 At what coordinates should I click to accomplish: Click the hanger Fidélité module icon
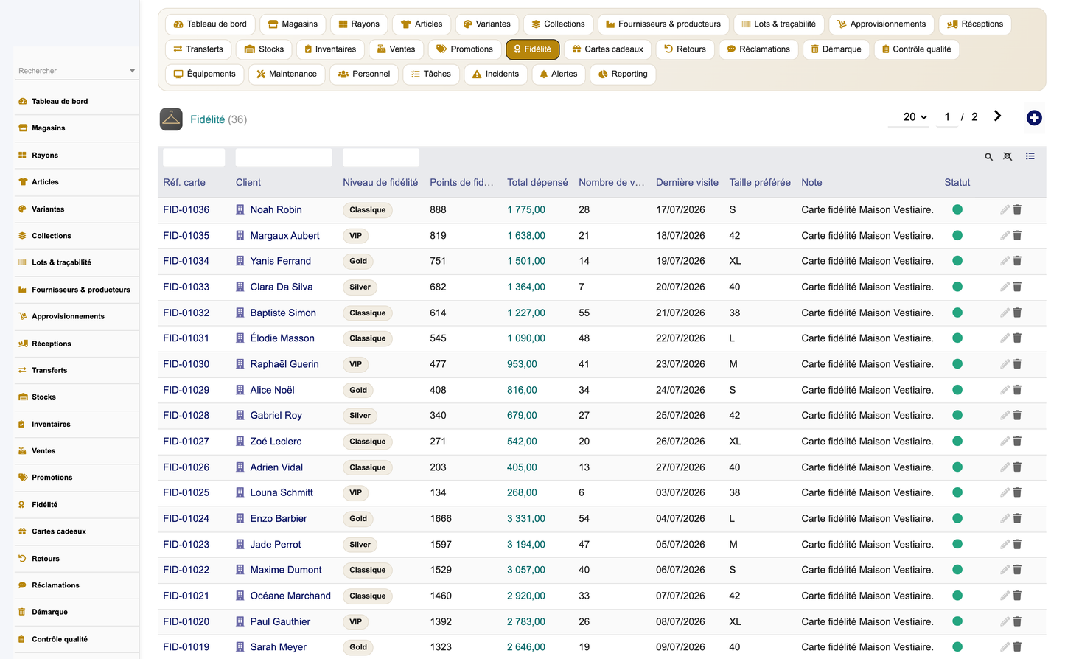coord(171,119)
